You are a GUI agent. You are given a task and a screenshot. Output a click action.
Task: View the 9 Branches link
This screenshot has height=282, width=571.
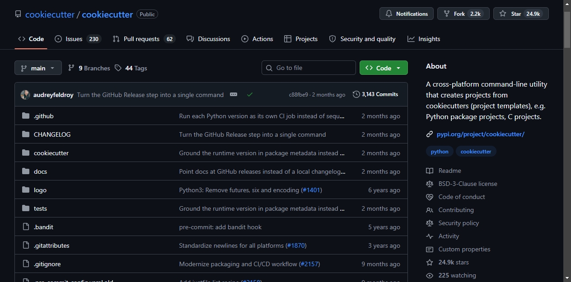pyautogui.click(x=89, y=68)
